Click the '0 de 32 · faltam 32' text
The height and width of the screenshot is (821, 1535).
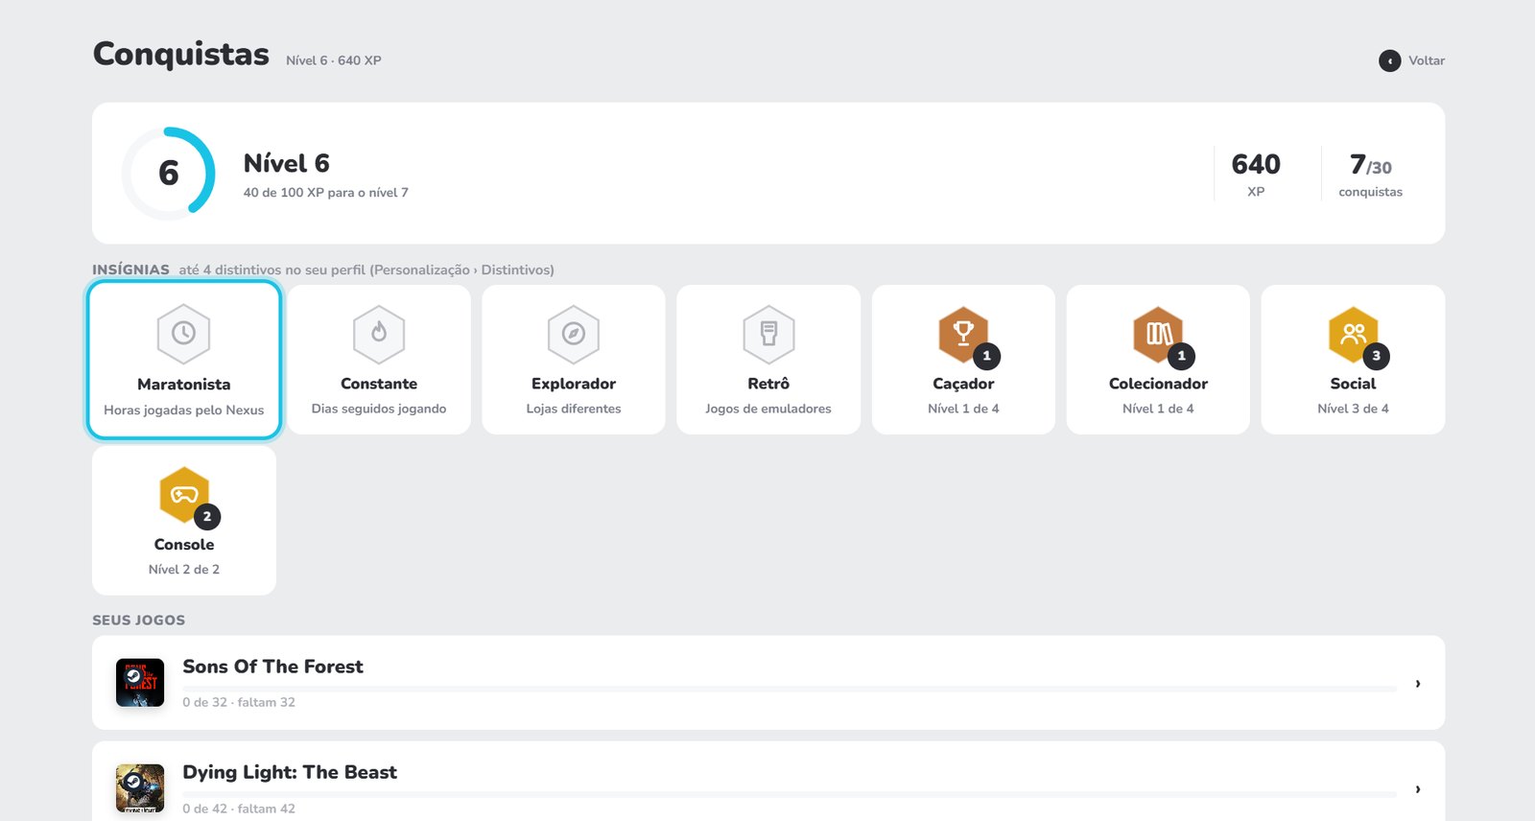(x=239, y=703)
